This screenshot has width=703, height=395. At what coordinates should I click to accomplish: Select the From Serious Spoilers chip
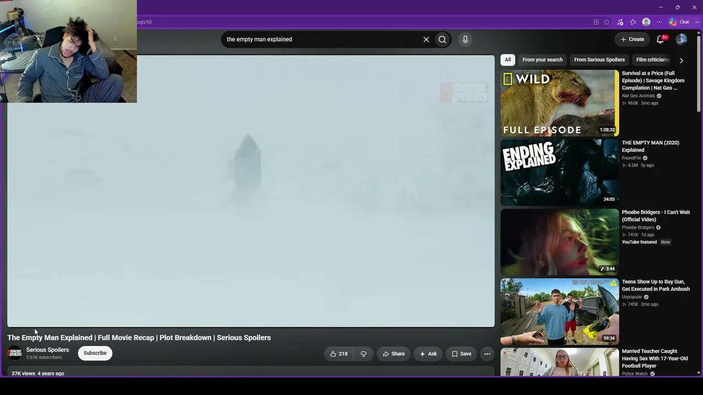pos(599,60)
